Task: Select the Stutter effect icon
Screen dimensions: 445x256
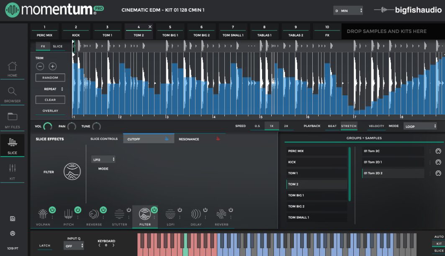Action: pos(119,214)
